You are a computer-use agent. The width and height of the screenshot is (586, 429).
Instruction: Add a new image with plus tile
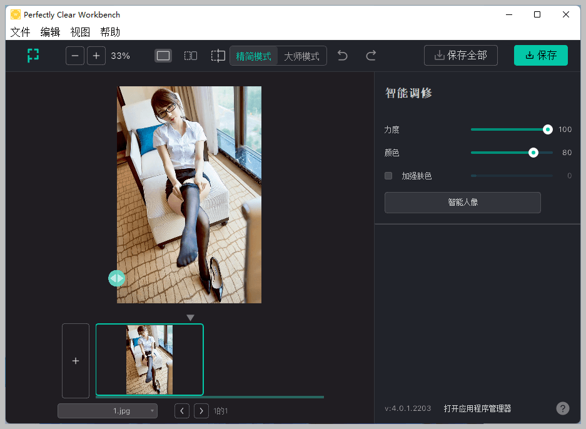click(x=76, y=361)
